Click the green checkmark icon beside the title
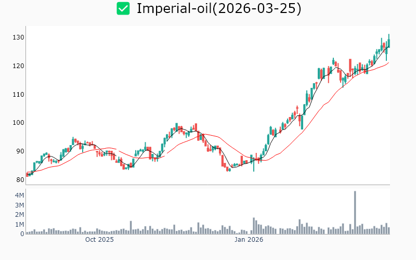Image resolution: width=416 pixels, height=260 pixels. pos(123,8)
